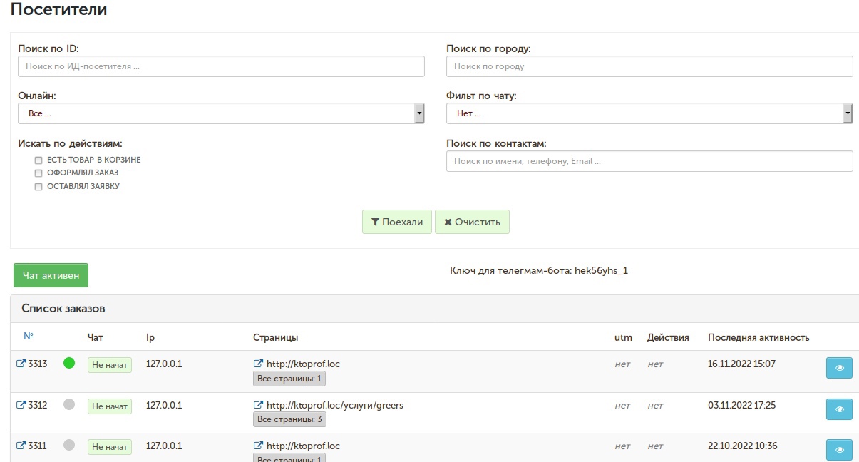Click green online status dot for 3313

pyautogui.click(x=69, y=363)
